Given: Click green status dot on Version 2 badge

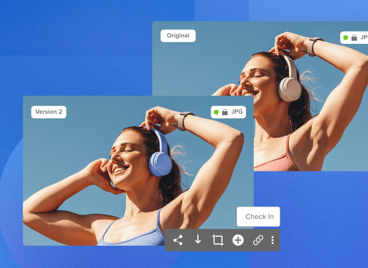Looking at the screenshot, I should click(216, 112).
